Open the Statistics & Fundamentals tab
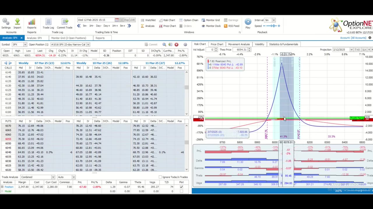The image size is (373, 209). (284, 44)
